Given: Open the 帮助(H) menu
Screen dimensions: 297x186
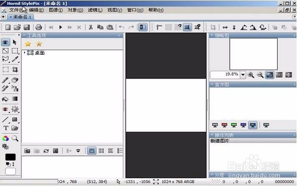Looking at the screenshot, I should (x=156, y=10).
